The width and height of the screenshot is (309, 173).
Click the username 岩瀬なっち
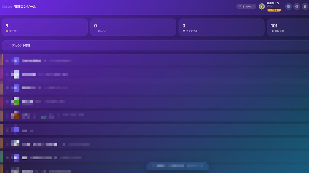tap(273, 3)
